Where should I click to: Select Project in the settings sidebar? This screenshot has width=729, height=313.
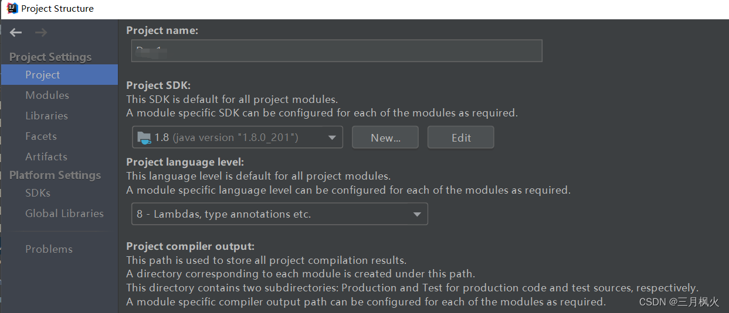point(42,75)
